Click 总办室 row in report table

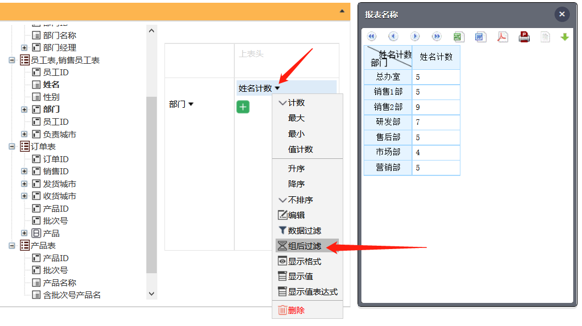[x=412, y=77]
